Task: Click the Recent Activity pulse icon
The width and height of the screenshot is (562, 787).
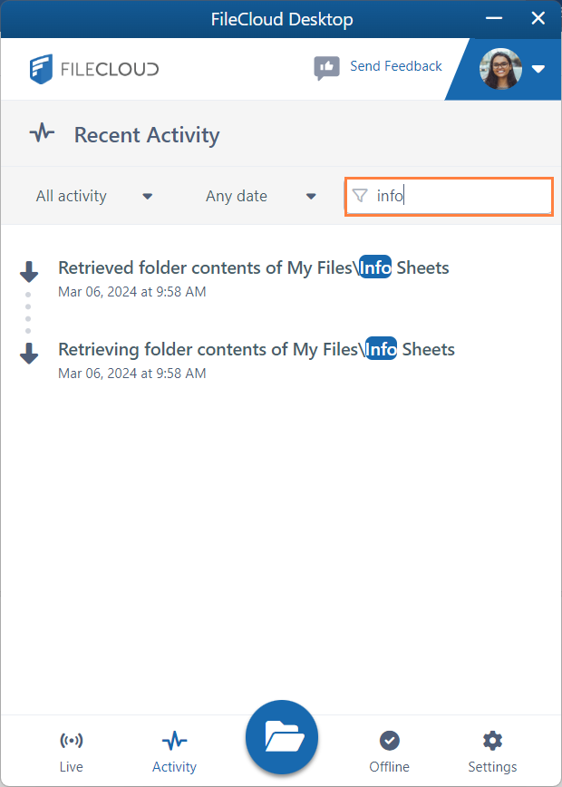Action: [42, 134]
